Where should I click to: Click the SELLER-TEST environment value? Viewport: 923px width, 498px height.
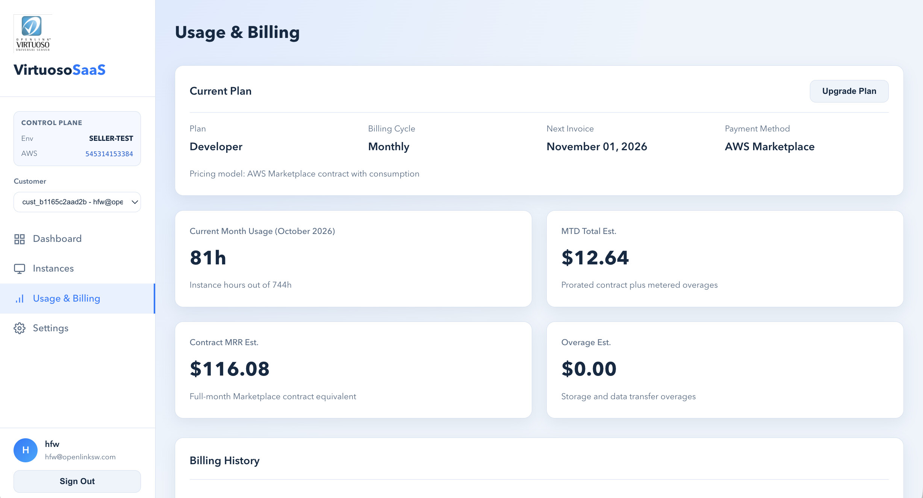[x=111, y=139]
